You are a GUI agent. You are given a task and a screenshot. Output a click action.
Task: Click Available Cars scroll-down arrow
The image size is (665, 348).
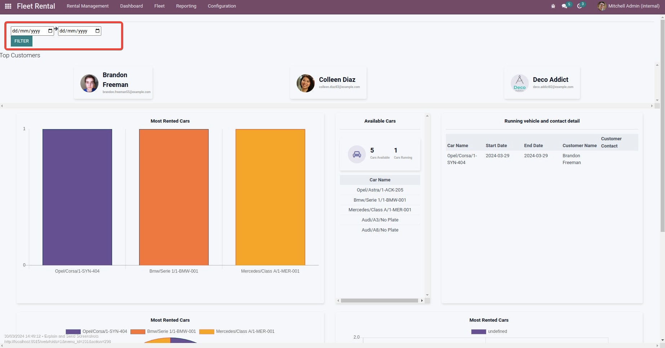pyautogui.click(x=427, y=295)
